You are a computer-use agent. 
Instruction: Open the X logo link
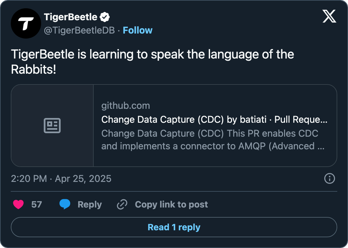329,16
